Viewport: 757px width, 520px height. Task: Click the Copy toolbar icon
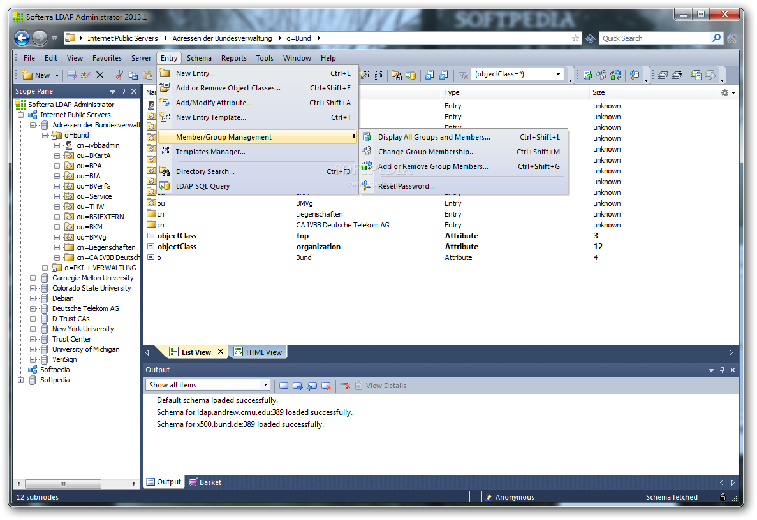coord(133,75)
